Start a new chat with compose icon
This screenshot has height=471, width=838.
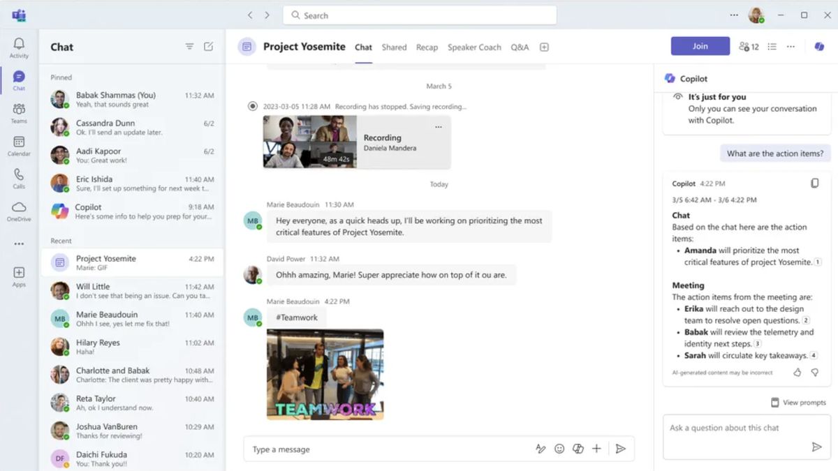[208, 47]
